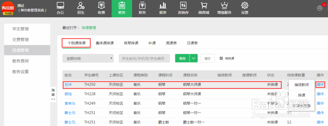Image resolution: width=328 pixels, height=126 pixels.
Task: Open student 郭池 name link
Action: tap(68, 94)
